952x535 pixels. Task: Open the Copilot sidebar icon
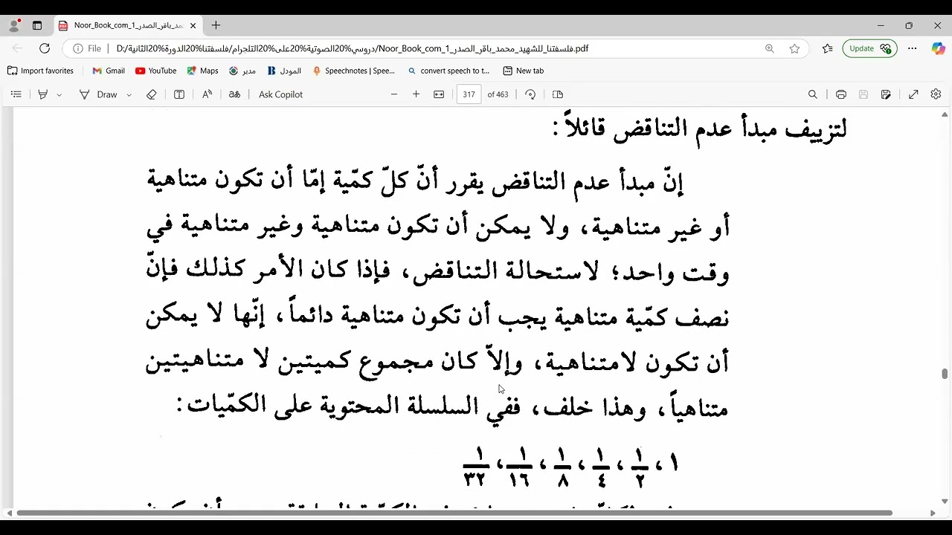pos(938,48)
